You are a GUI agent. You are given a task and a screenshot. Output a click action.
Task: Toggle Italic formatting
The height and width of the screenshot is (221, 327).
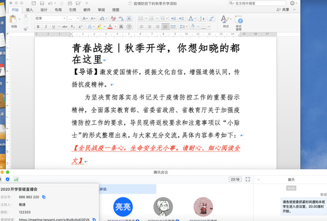46,26
